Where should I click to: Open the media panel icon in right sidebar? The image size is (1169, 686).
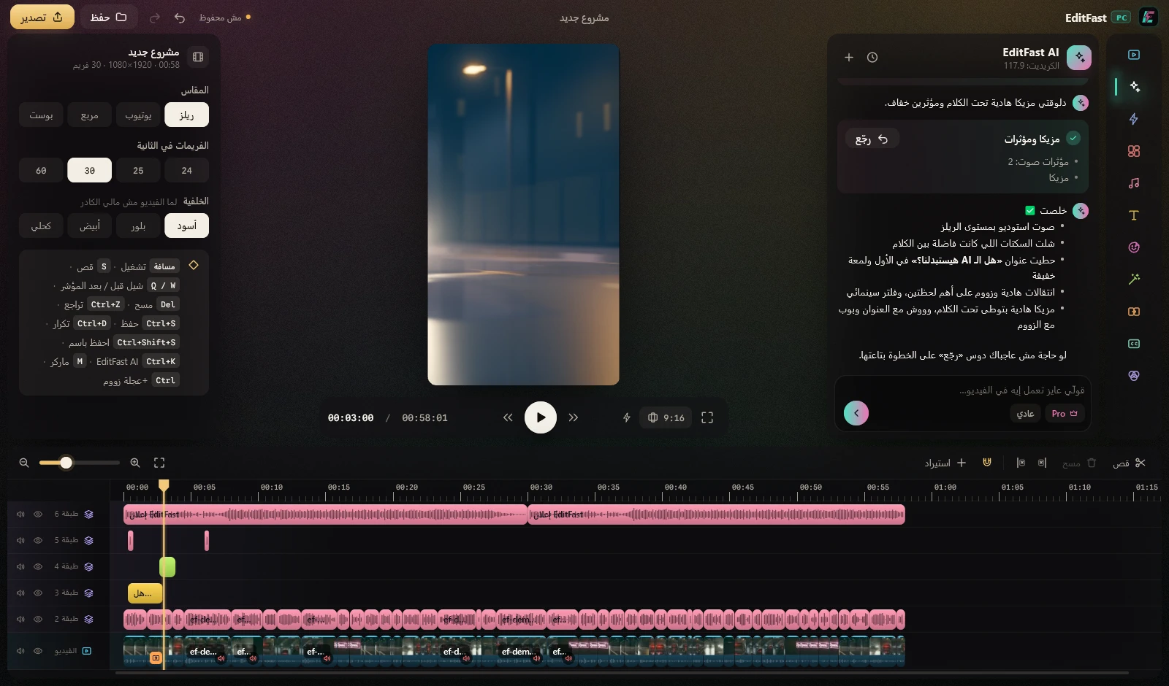click(1134, 55)
